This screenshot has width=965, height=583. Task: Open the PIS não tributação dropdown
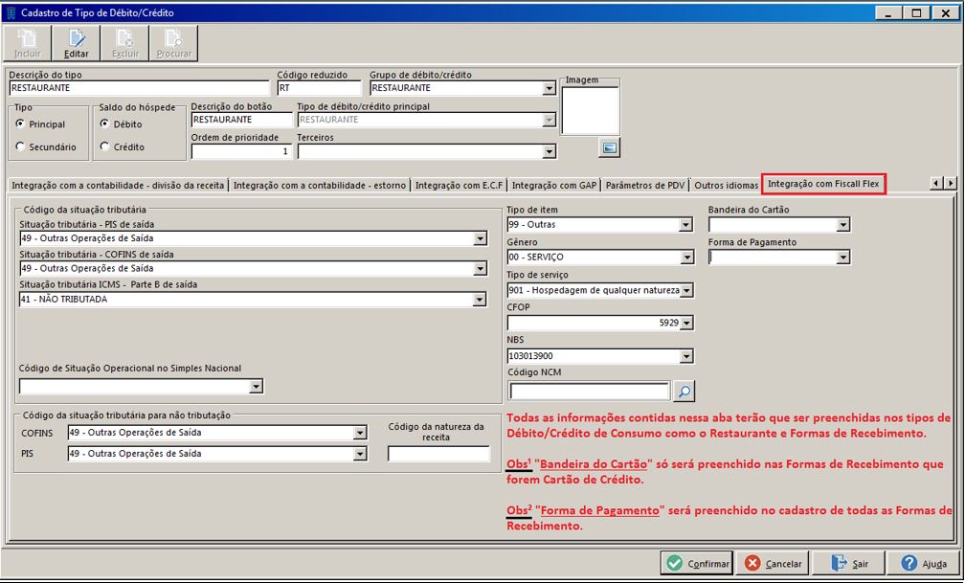(x=360, y=455)
